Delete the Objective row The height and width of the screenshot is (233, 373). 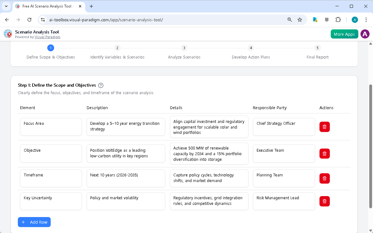point(324,154)
